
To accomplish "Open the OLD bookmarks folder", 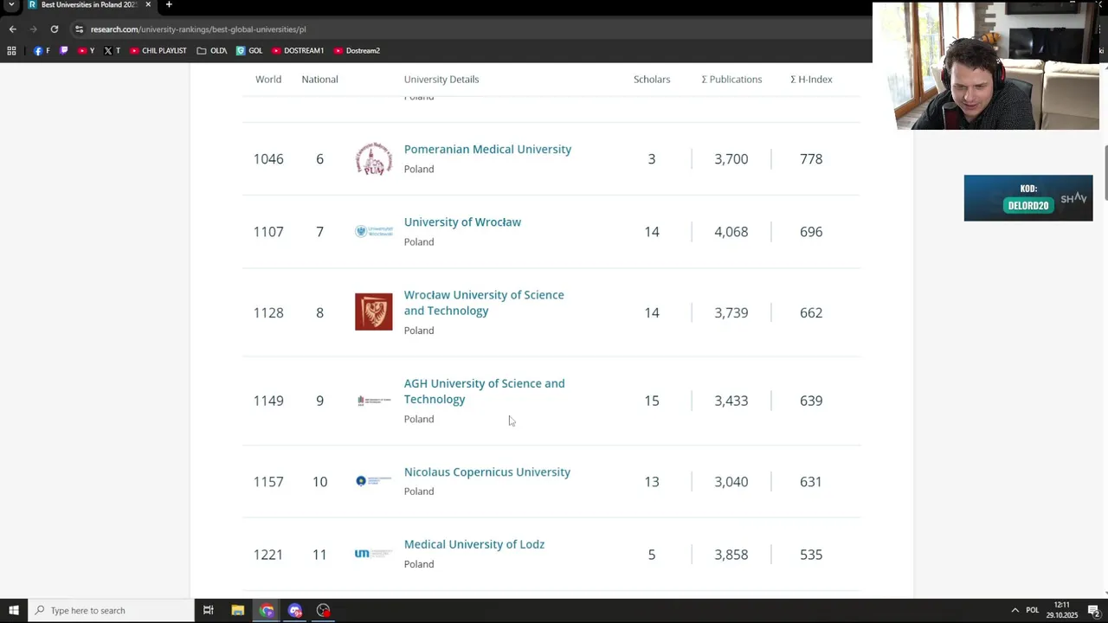I will 212,50.
